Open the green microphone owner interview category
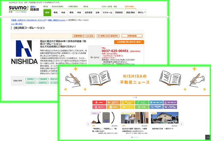Screen dimensions: 211x141 coord(142,102)
